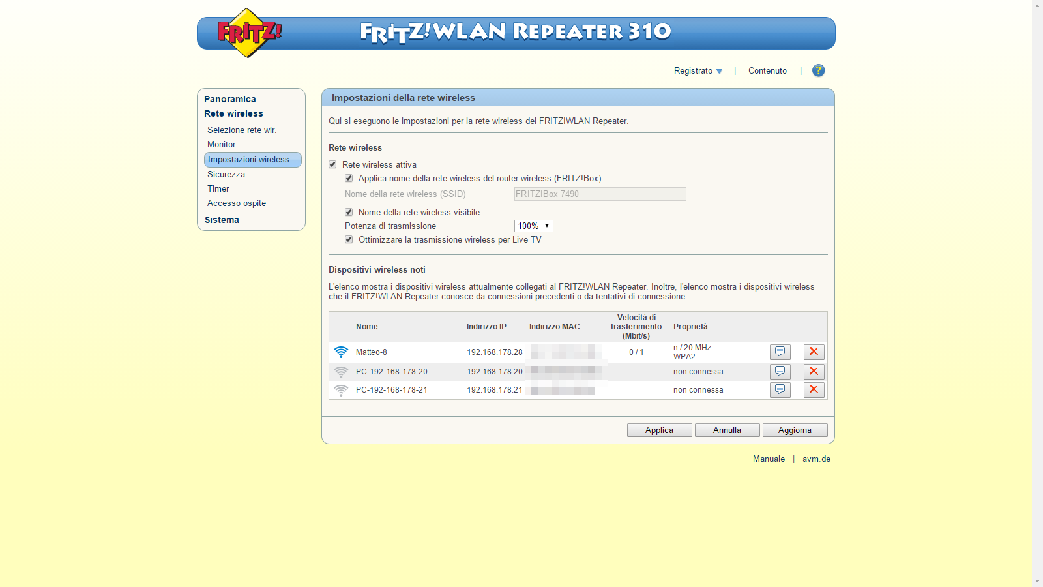Open the avm.de link
1043x587 pixels.
pos(816,459)
